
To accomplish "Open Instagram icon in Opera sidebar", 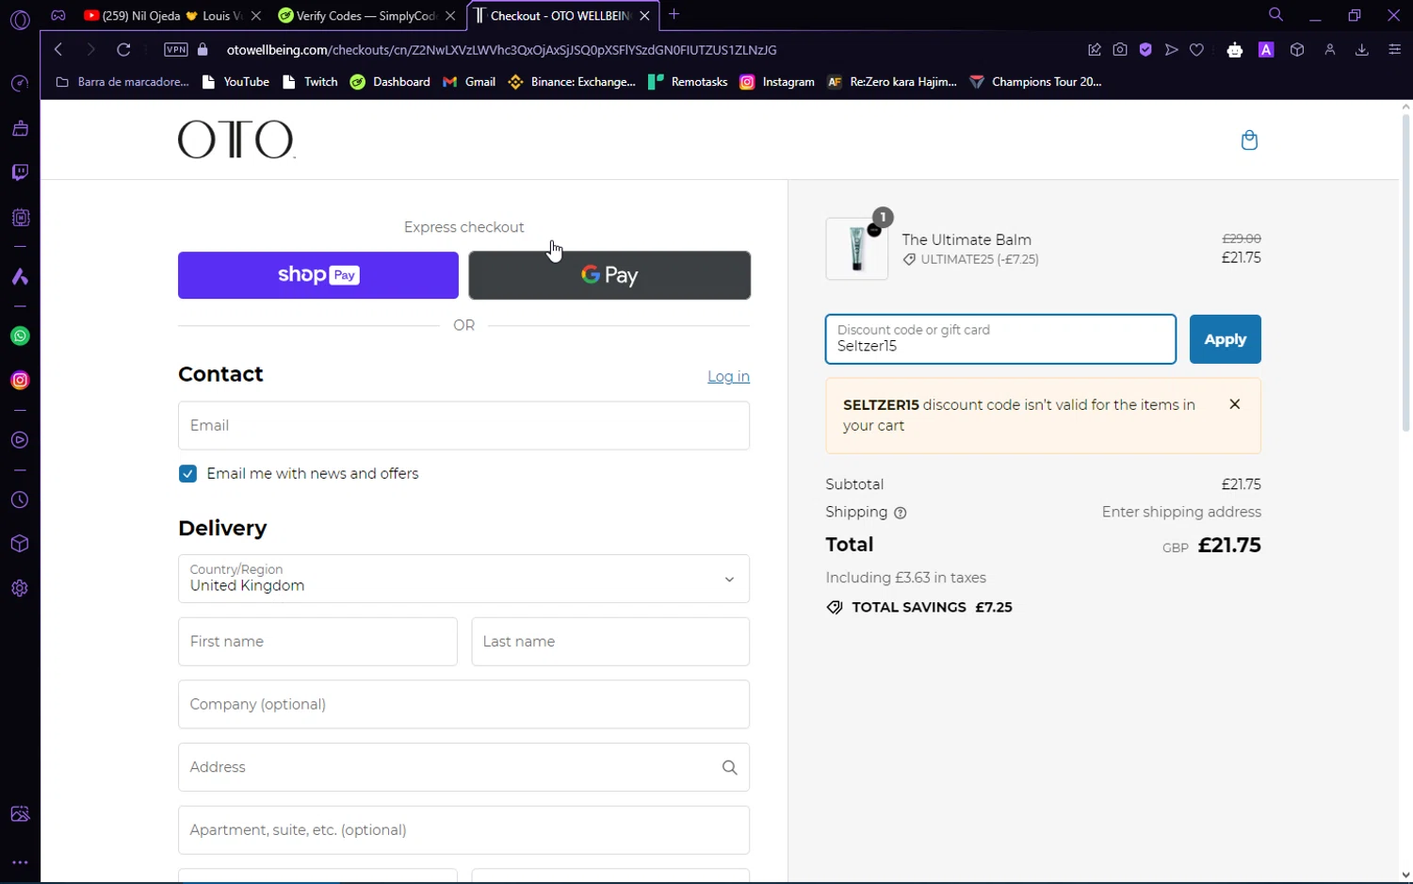I will 20,381.
